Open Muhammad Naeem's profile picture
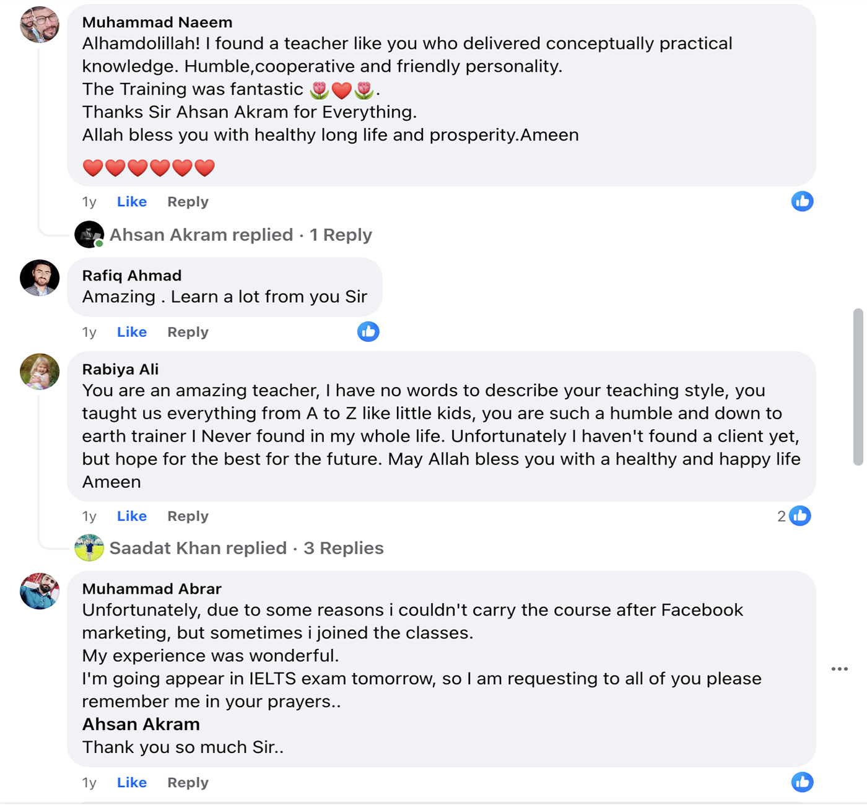This screenshot has height=805, width=867. coord(40,25)
